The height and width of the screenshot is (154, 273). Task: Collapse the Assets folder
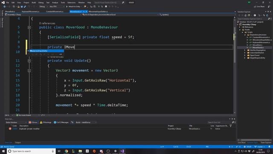[240, 30]
